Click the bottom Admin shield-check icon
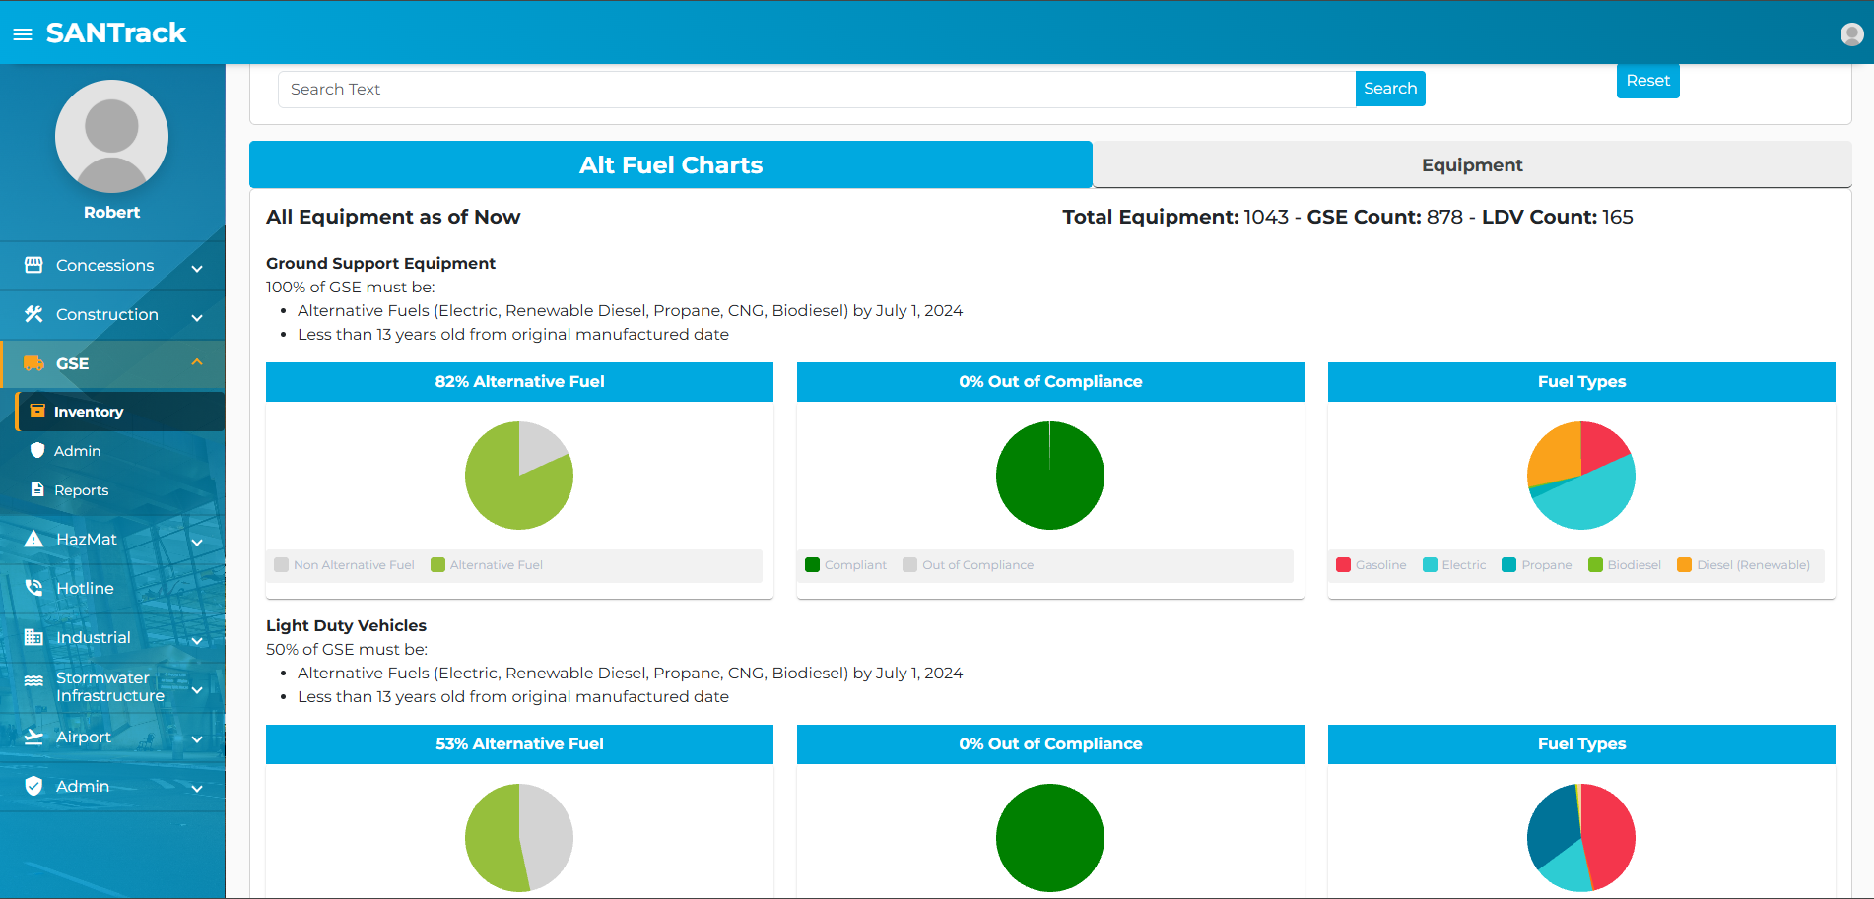 pos(33,786)
